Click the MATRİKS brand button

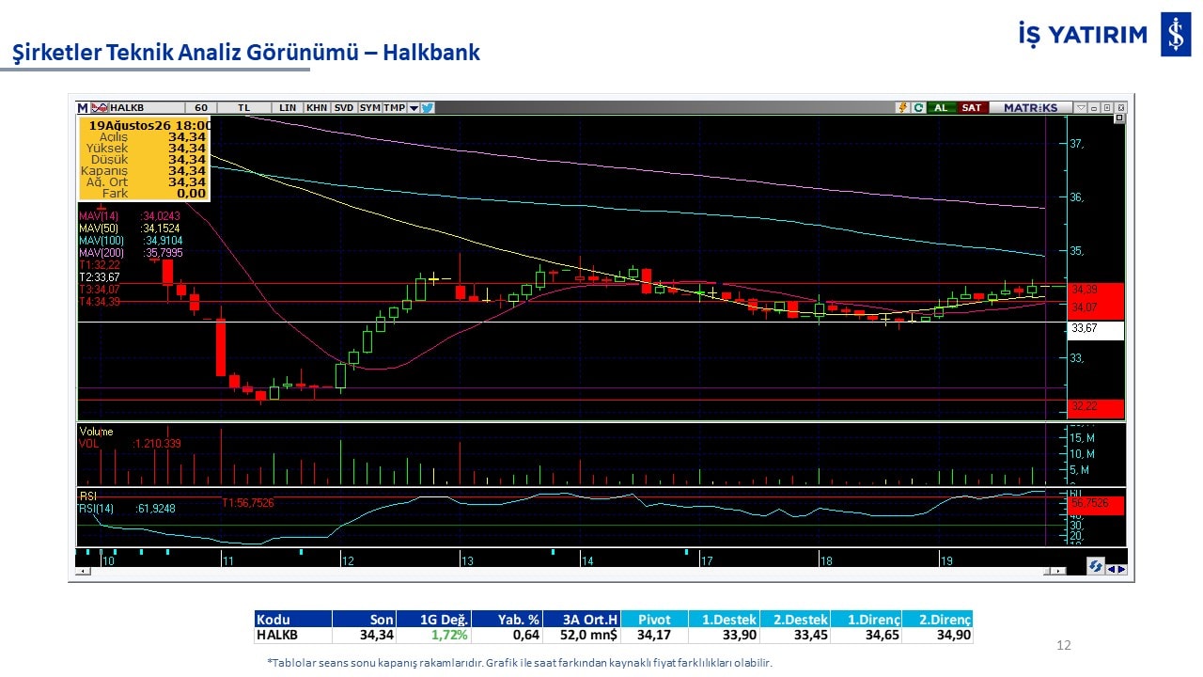point(1031,107)
